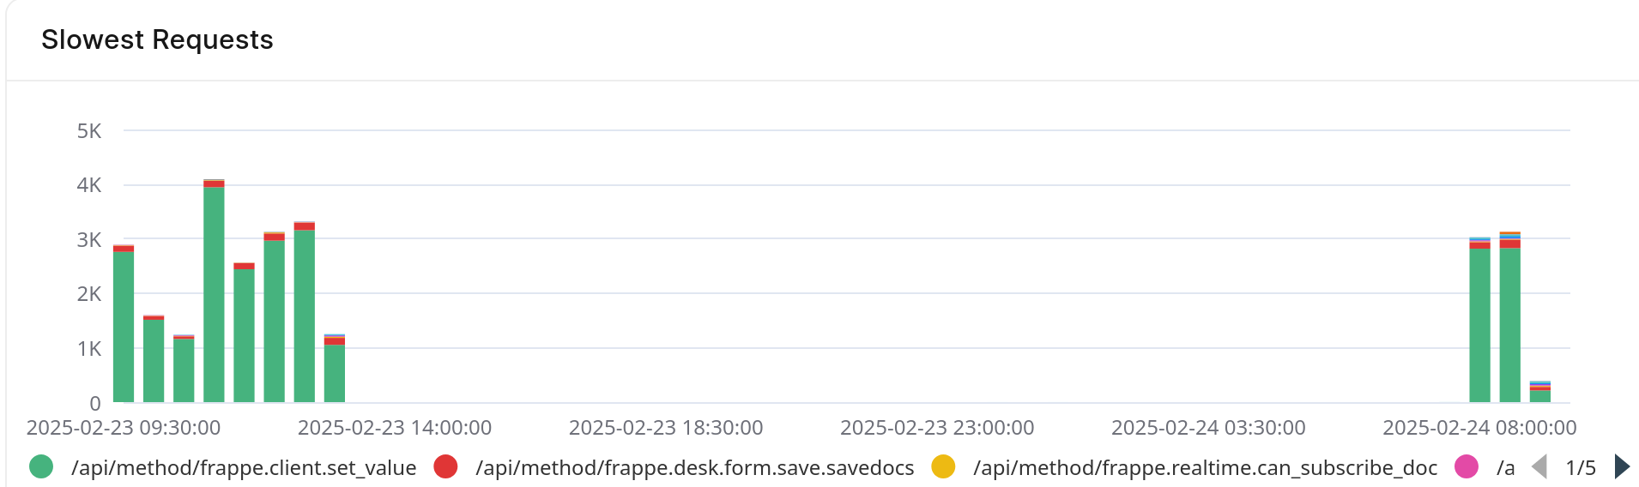This screenshot has height=487, width=1639.
Task: Click the 5K y-axis label
Action: pyautogui.click(x=89, y=131)
